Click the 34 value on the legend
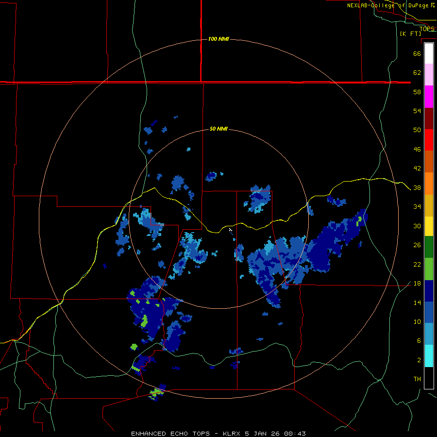 click(x=417, y=206)
